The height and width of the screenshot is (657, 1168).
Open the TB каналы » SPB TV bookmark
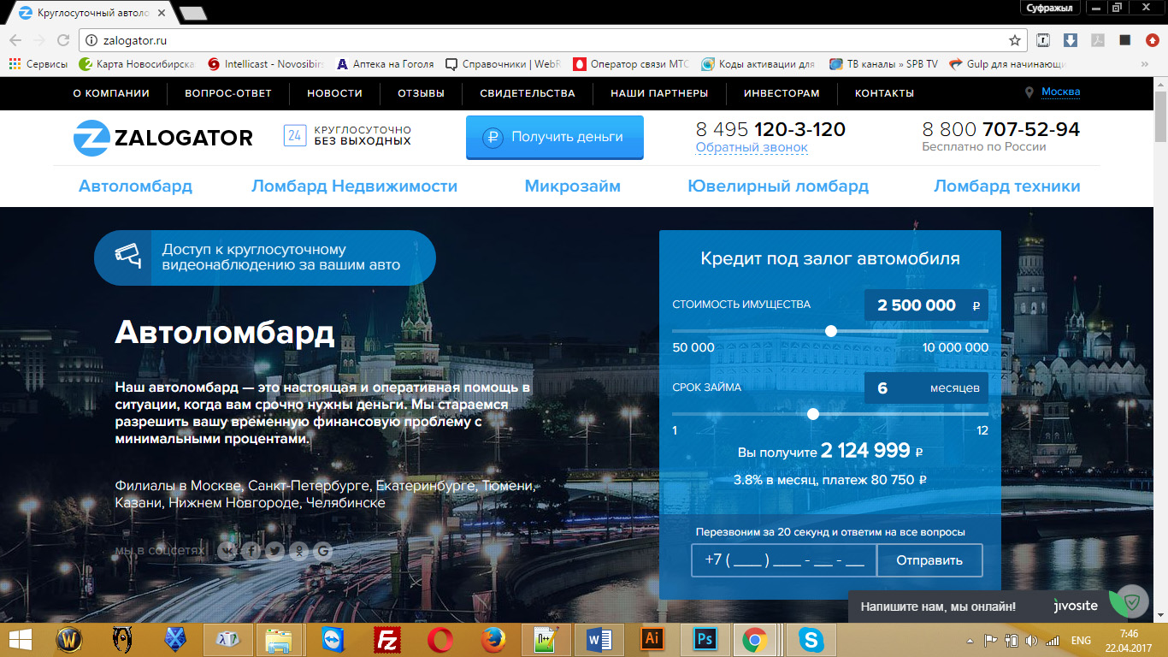(x=883, y=64)
